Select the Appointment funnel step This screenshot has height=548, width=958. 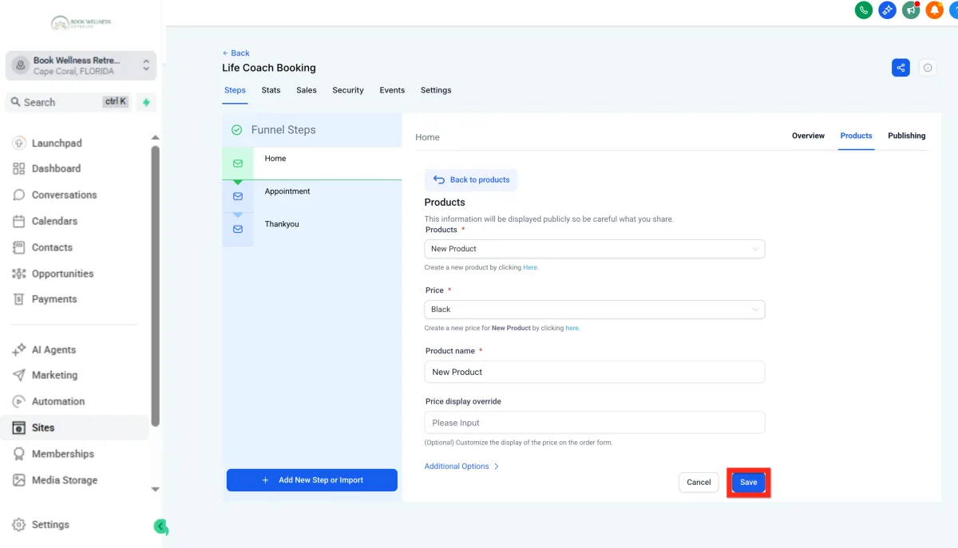(x=312, y=196)
